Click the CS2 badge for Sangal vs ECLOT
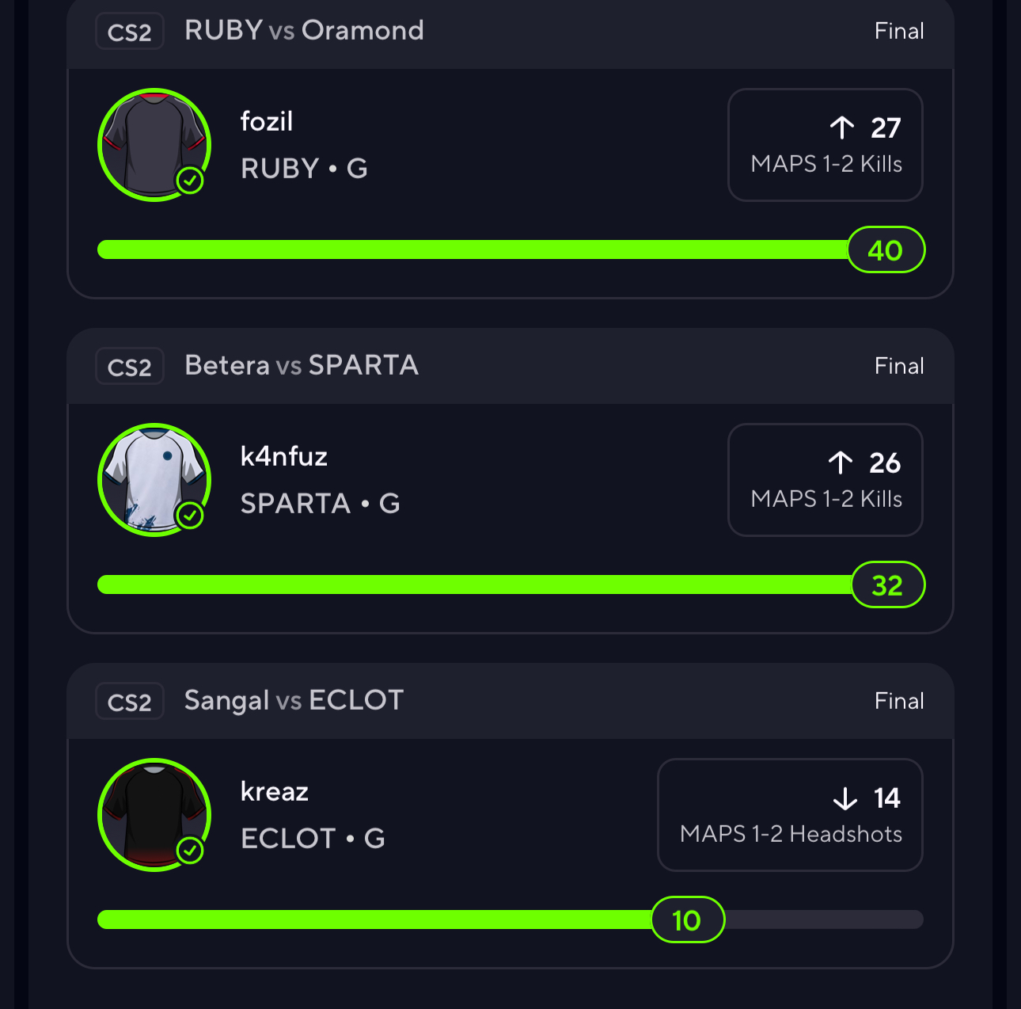This screenshot has width=1021, height=1009. 130,702
